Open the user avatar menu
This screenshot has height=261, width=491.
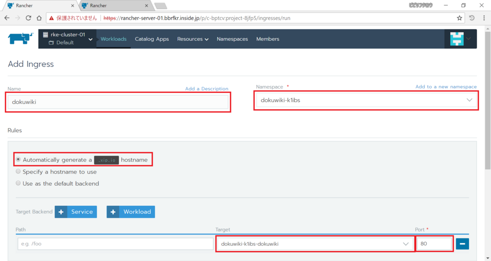point(456,39)
